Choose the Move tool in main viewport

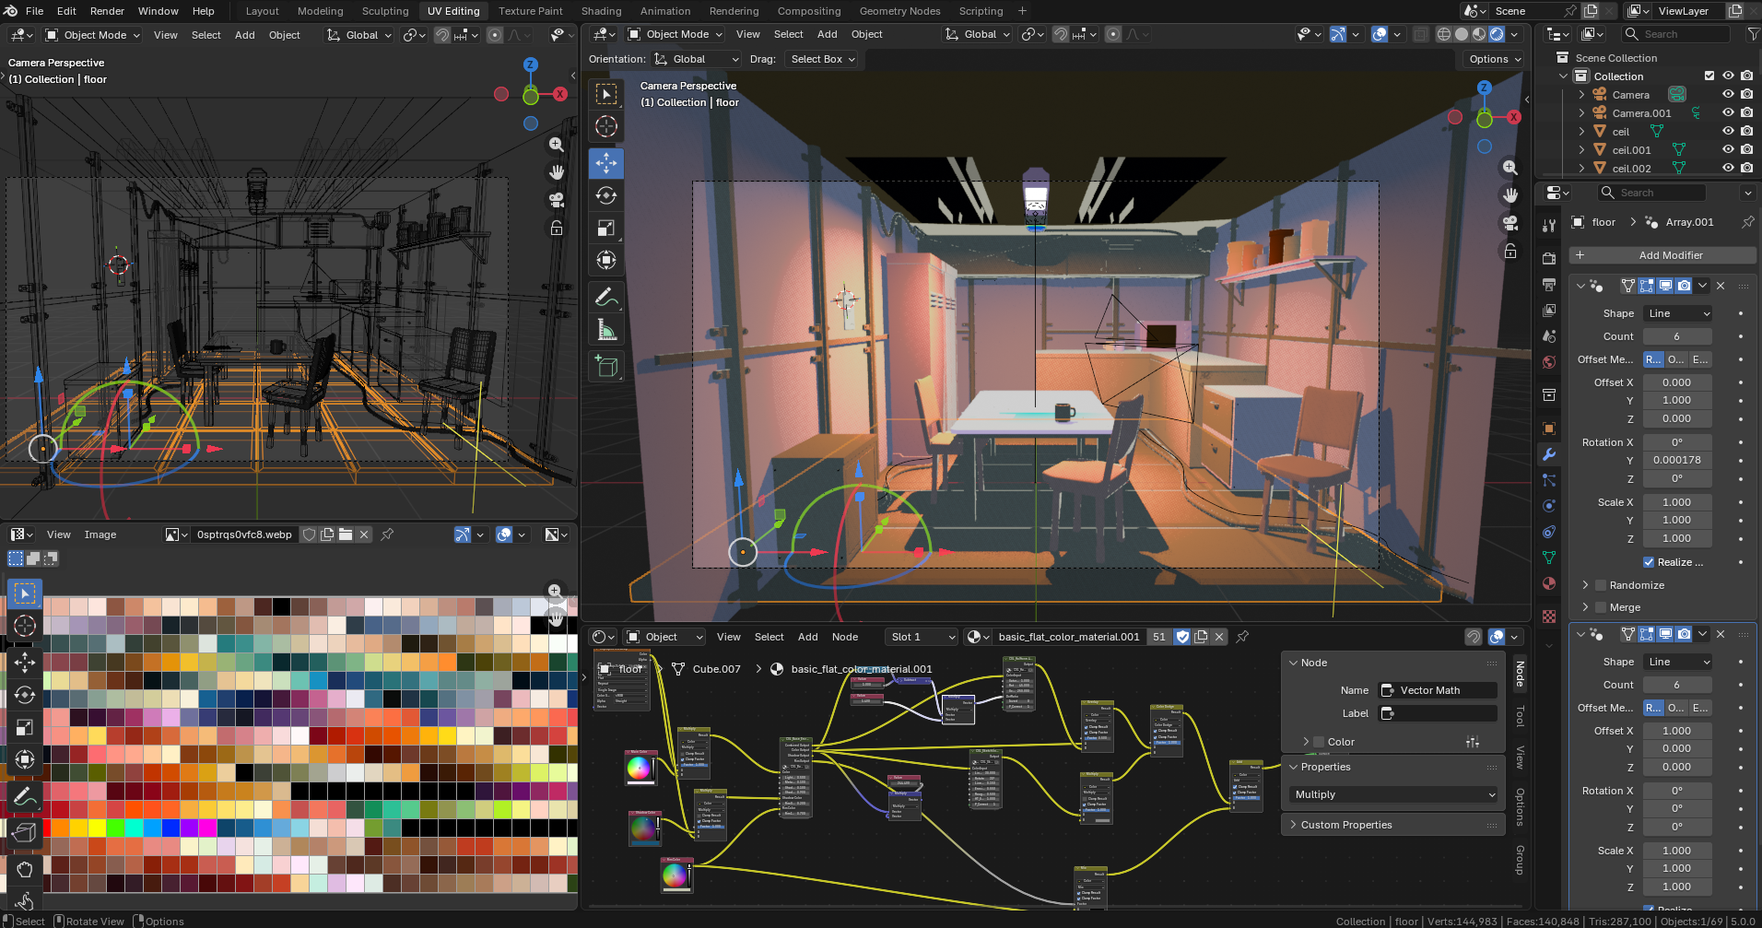coord(606,164)
